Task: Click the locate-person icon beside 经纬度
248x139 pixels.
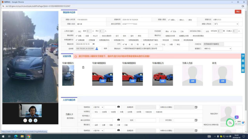Action: [x=97, y=48]
